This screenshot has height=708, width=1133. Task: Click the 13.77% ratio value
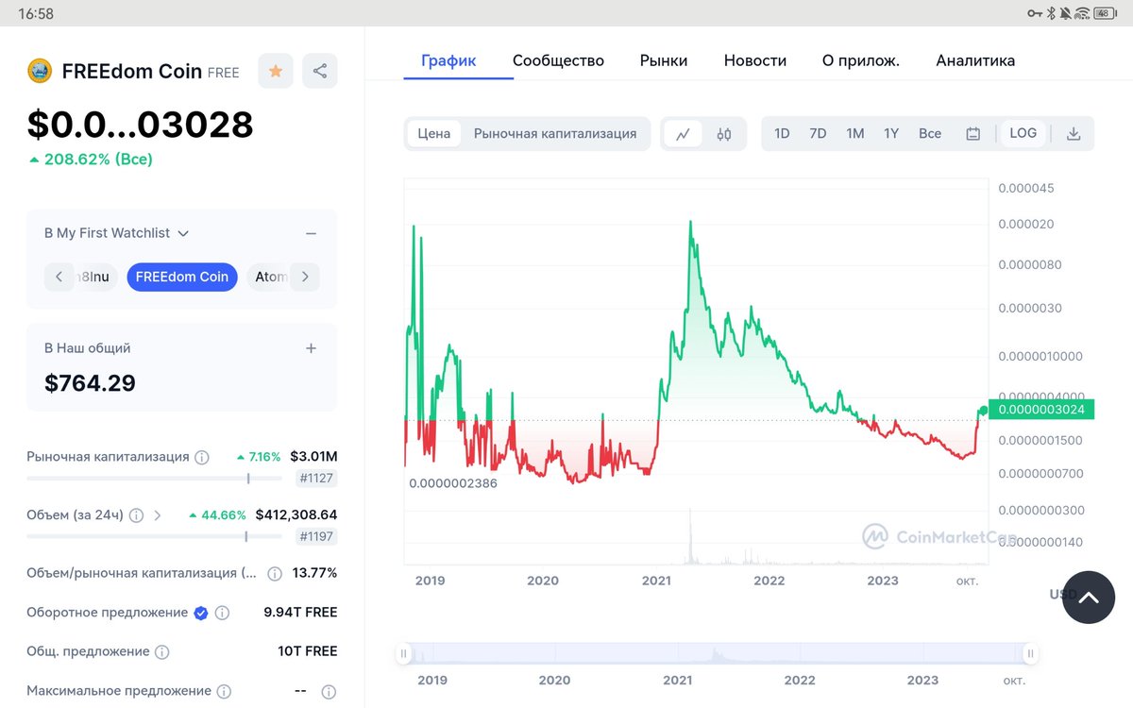point(314,573)
